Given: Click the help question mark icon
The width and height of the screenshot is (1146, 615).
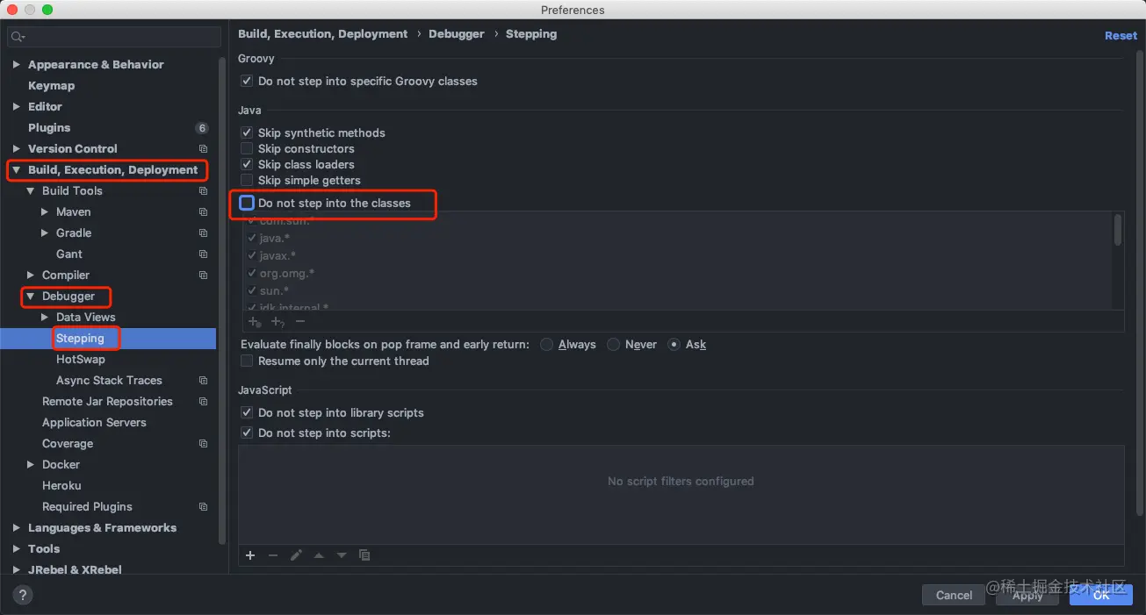Looking at the screenshot, I should (24, 594).
